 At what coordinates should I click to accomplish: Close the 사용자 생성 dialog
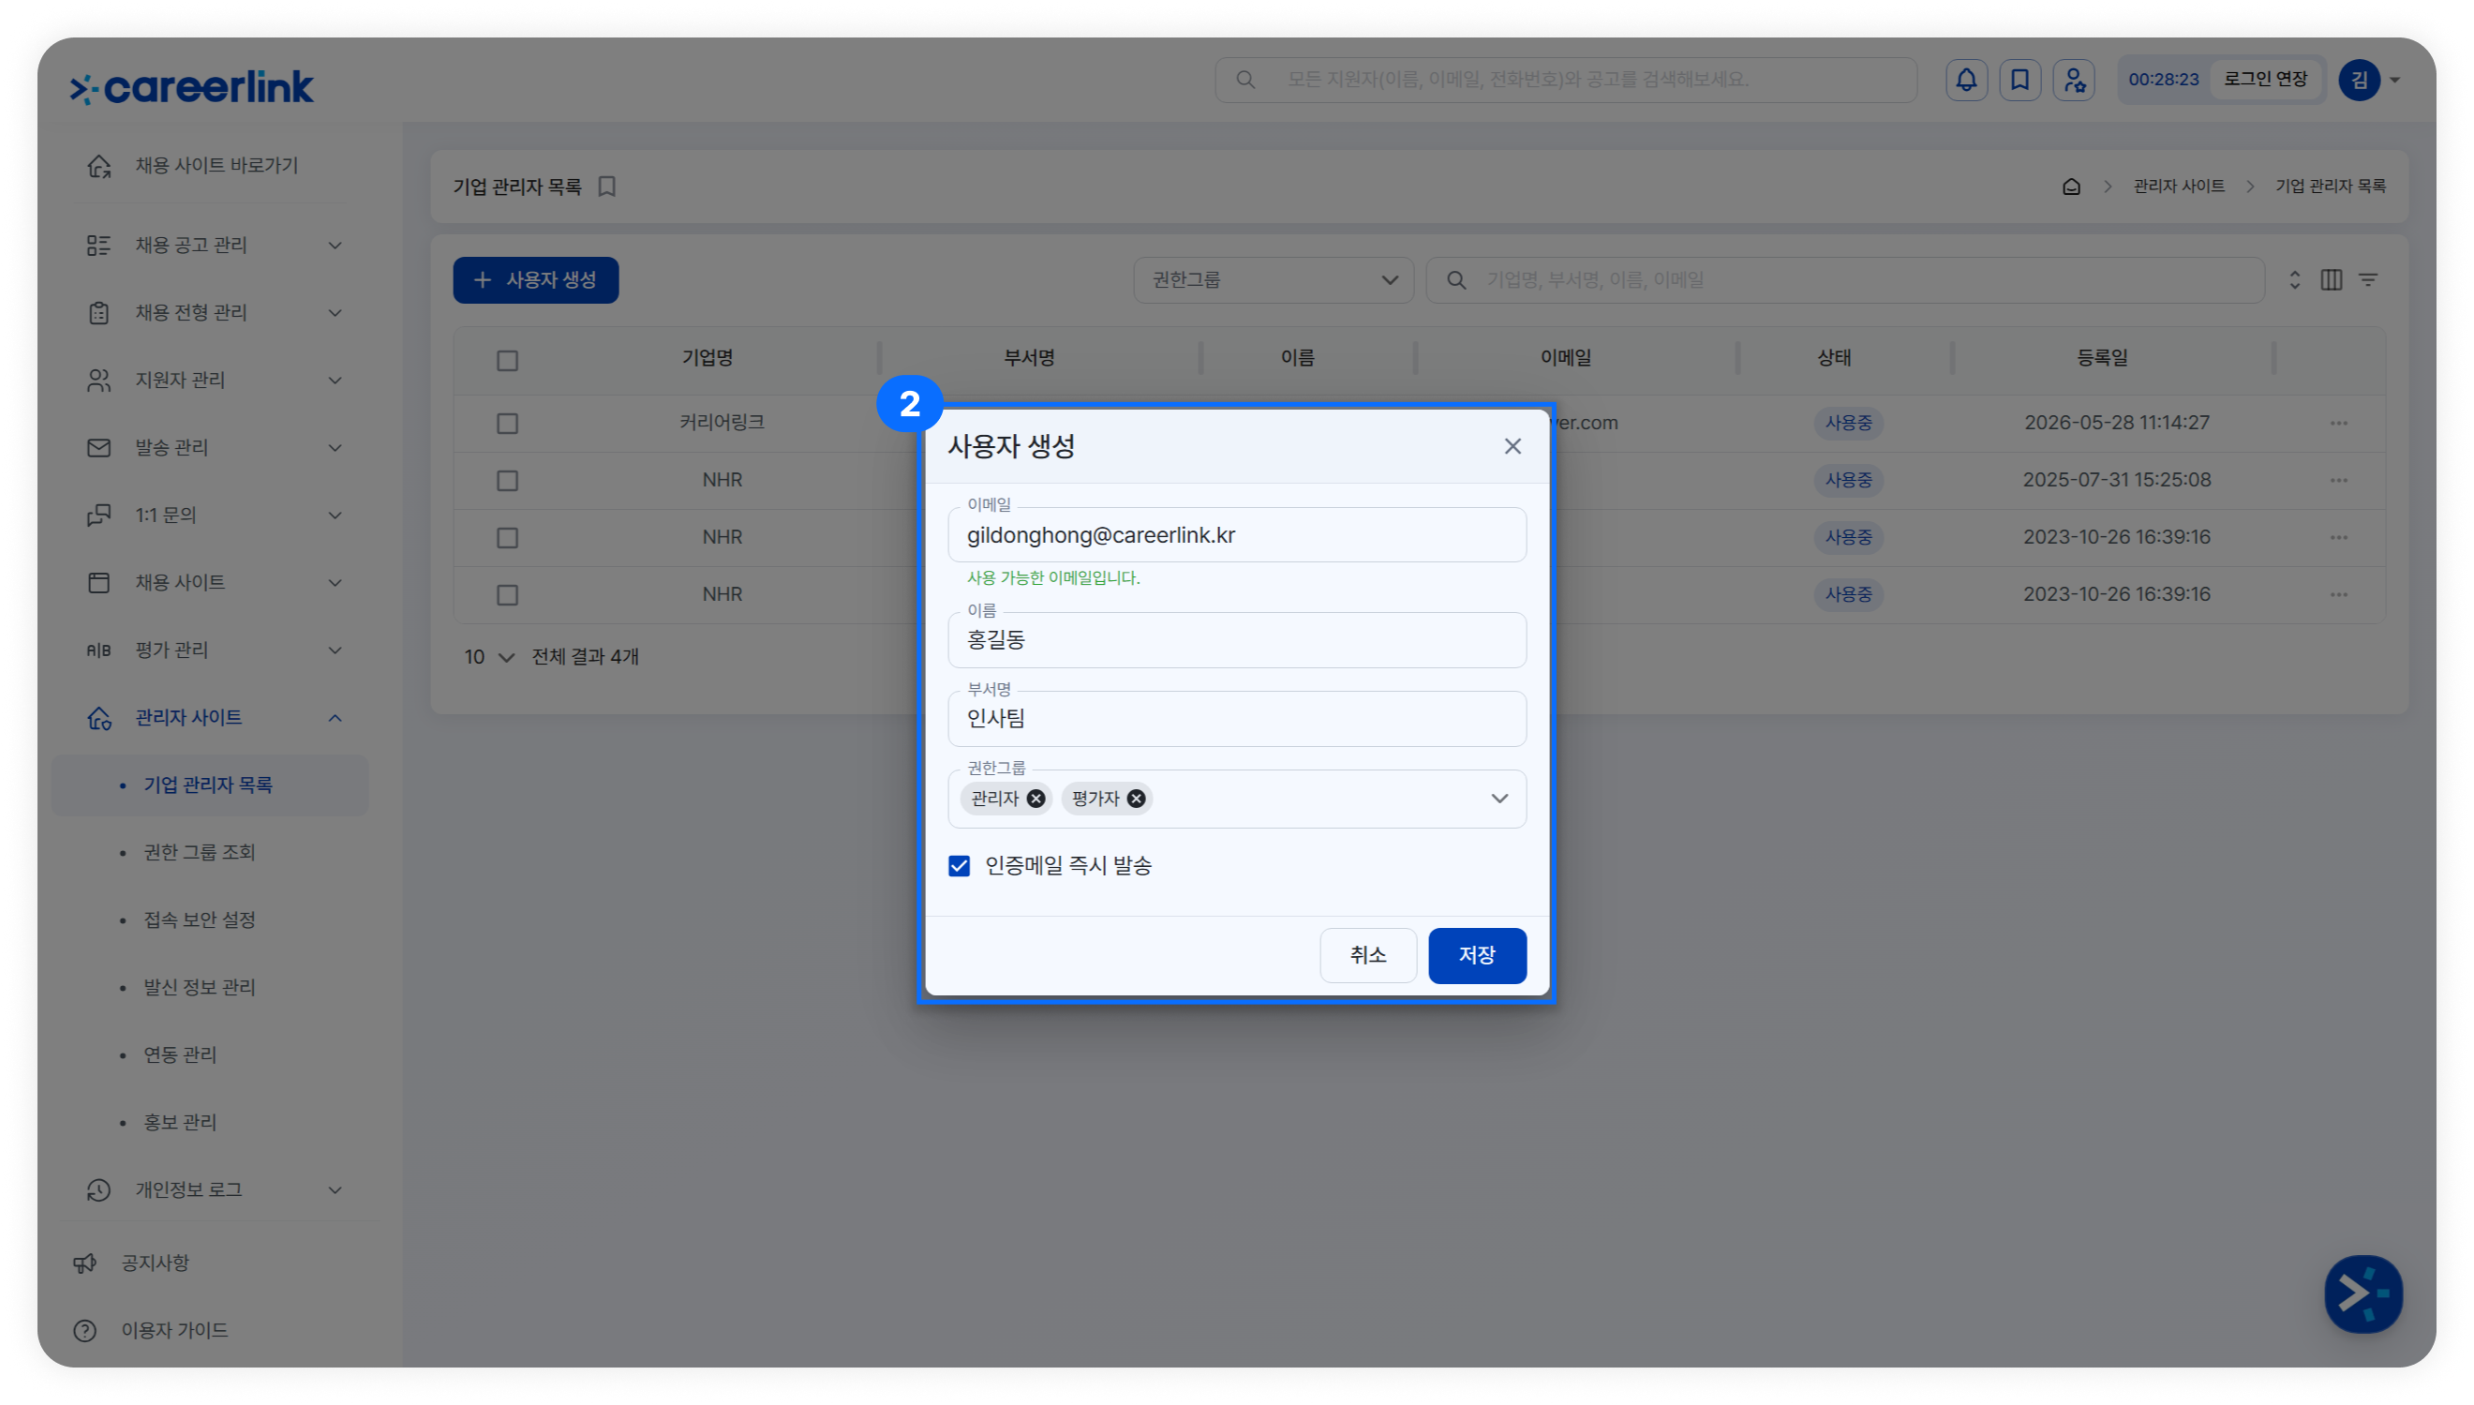[x=1513, y=446]
